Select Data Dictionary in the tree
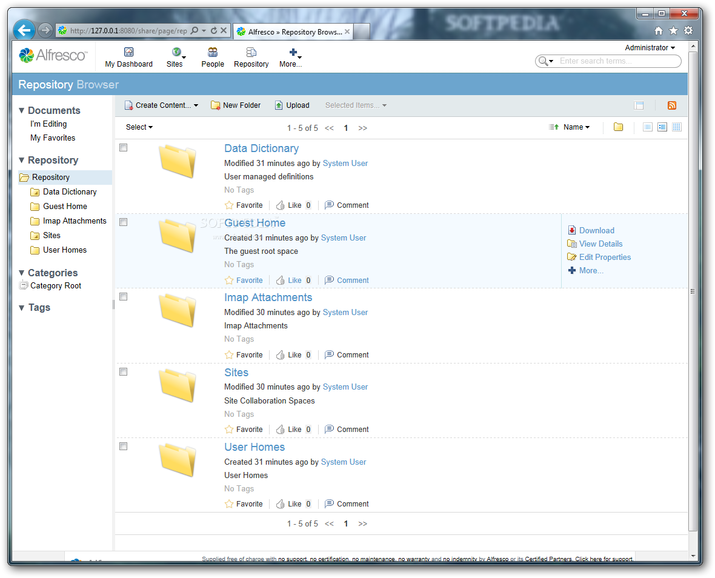This screenshot has height=578, width=715. click(70, 192)
